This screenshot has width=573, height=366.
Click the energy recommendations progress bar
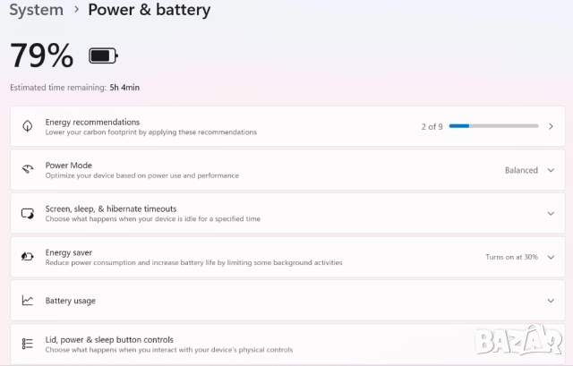493,126
